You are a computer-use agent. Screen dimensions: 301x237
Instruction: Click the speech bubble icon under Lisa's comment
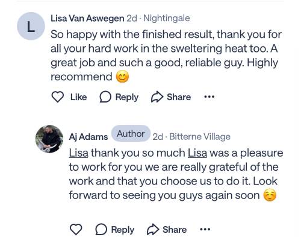click(105, 97)
